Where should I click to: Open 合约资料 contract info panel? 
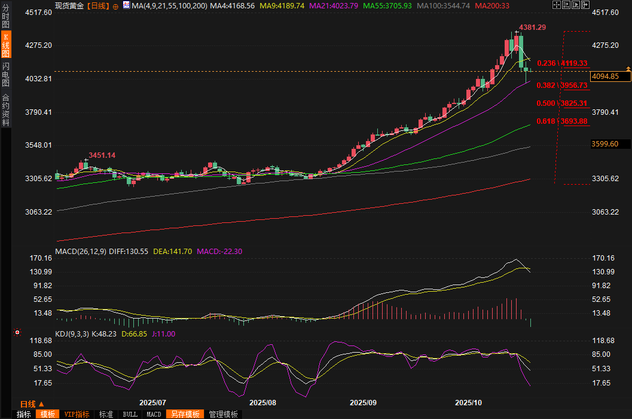point(6,110)
